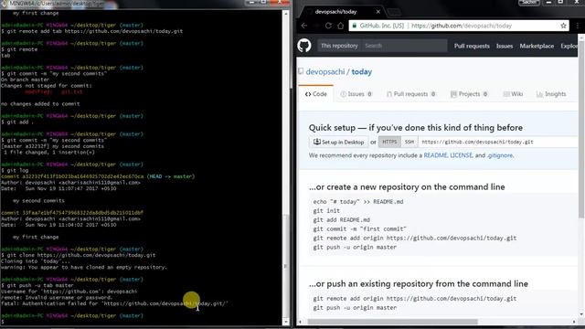585x329 pixels.
Task: Click the browser horizontal scrollbar
Action: tap(392, 322)
